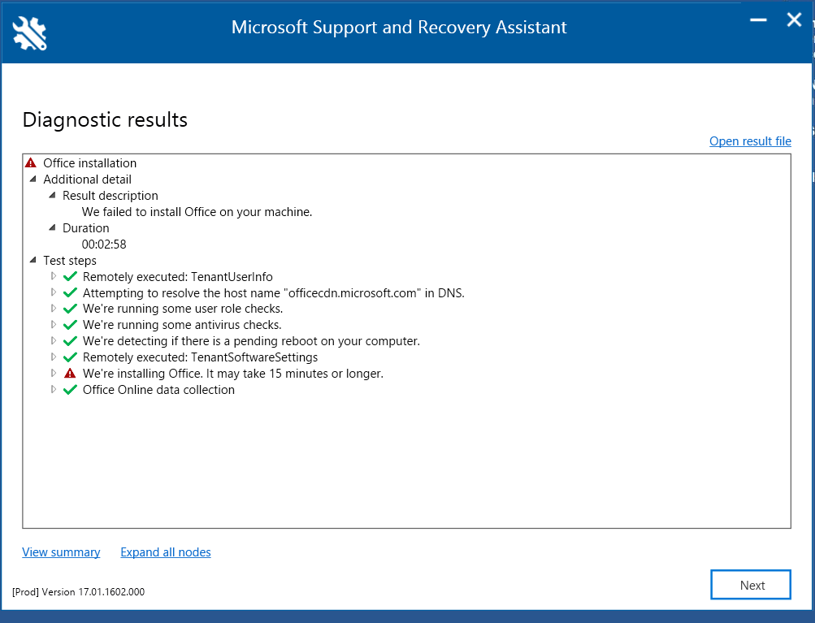Open View summary link
This screenshot has height=623, width=815.
tap(61, 552)
